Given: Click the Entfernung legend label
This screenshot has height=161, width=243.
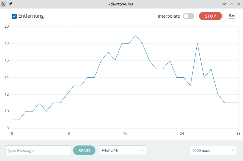Looking at the screenshot, I should tap(31, 16).
